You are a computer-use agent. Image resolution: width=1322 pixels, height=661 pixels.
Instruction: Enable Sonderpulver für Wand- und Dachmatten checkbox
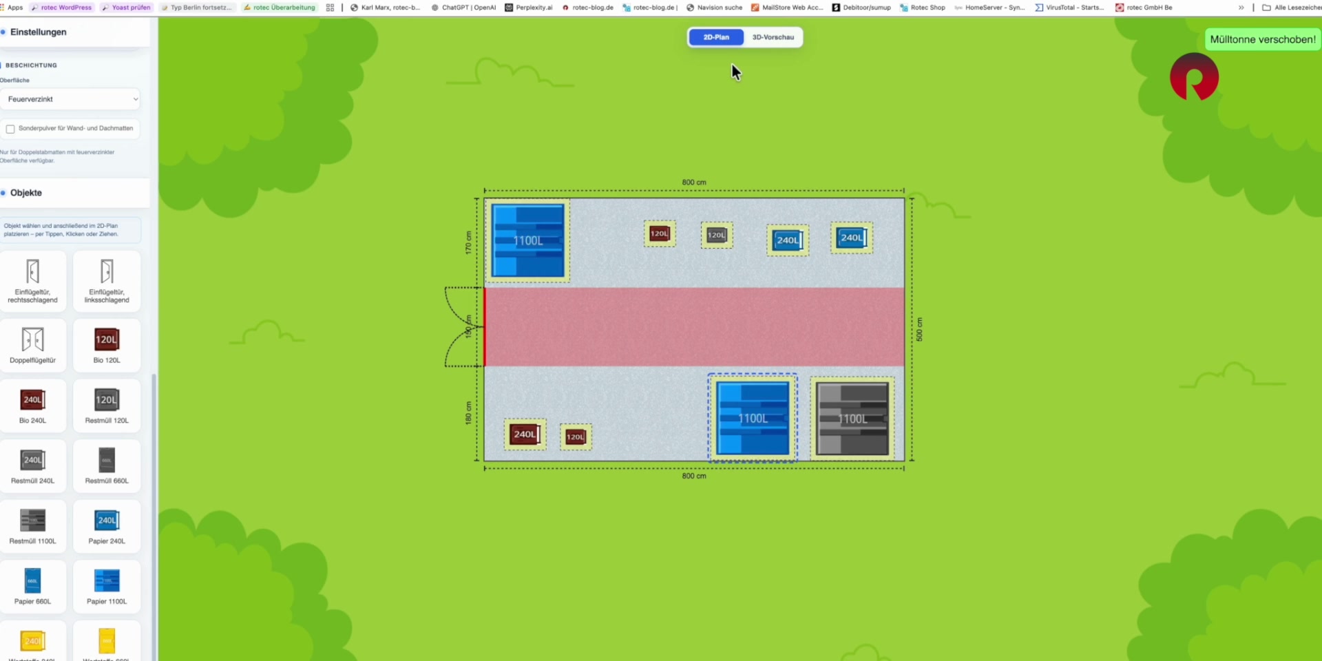pos(10,129)
